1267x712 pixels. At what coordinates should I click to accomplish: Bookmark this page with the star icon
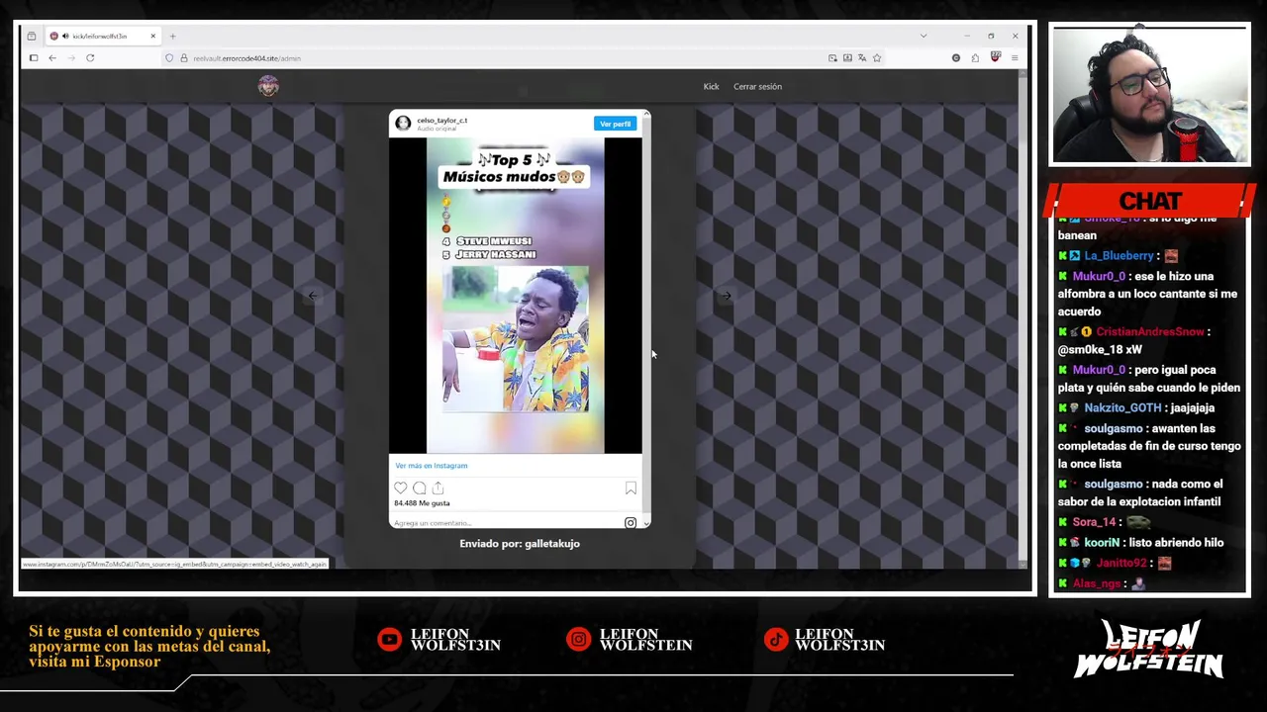(877, 58)
